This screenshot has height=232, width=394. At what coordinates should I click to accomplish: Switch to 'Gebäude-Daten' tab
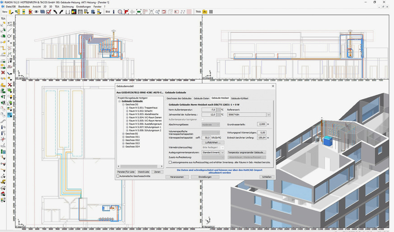(x=202, y=98)
